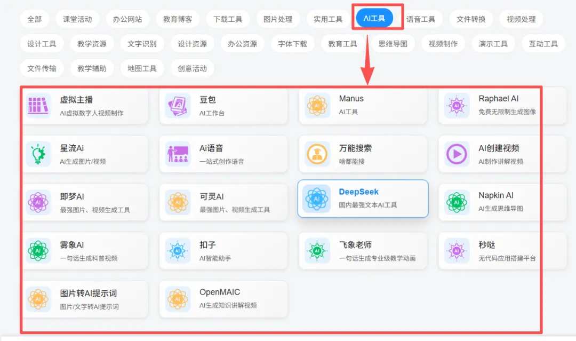Choose the 图片处理 category
The image size is (576, 341).
pyautogui.click(x=278, y=19)
